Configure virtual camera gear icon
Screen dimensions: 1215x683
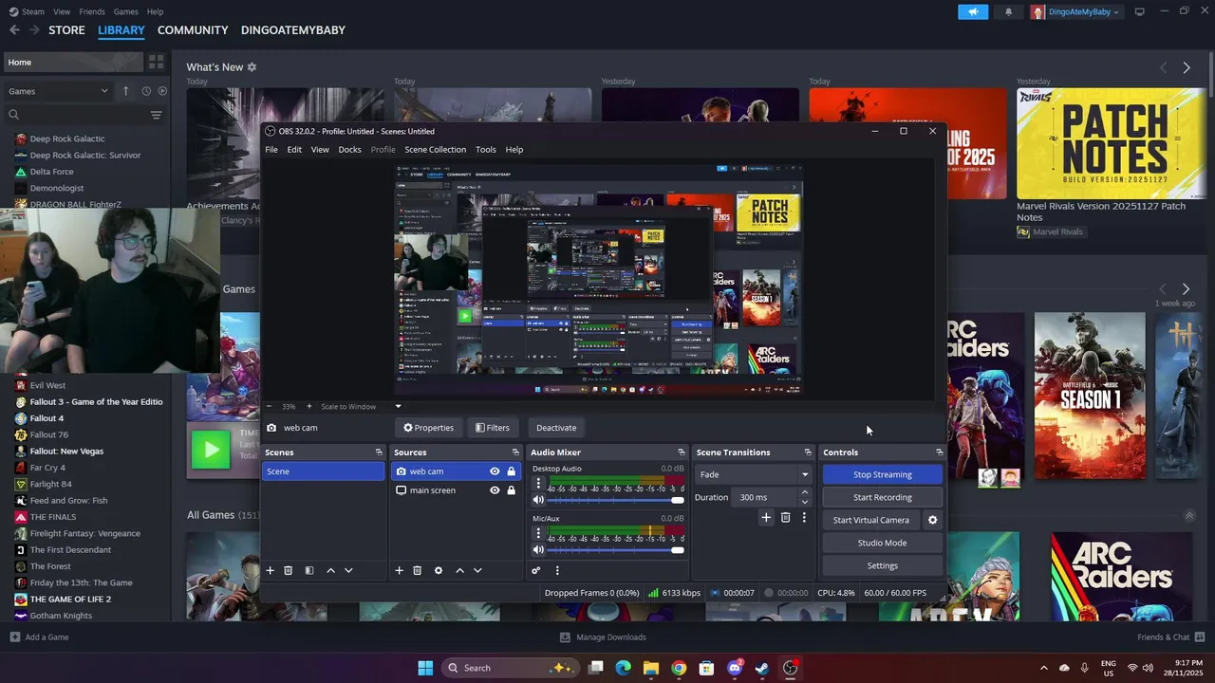click(932, 520)
